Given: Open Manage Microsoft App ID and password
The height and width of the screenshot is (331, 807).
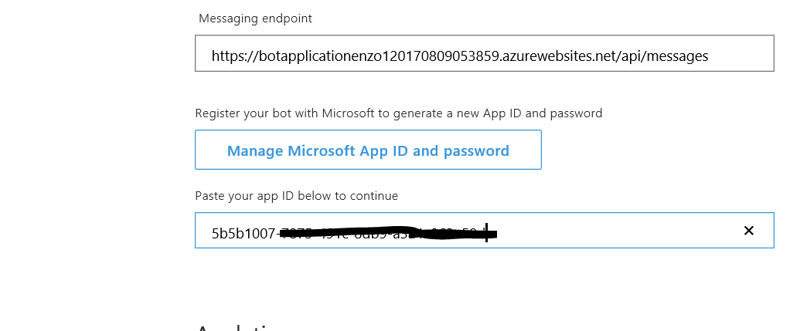Looking at the screenshot, I should click(x=368, y=150).
